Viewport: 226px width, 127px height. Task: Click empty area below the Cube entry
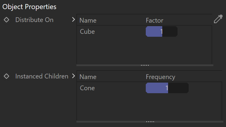(144, 51)
